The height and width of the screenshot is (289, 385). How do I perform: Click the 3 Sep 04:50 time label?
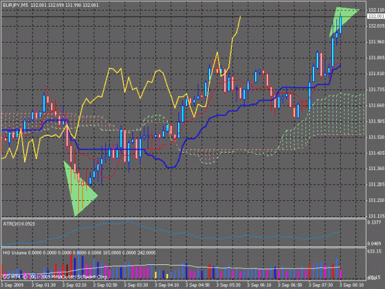[x=198, y=285]
